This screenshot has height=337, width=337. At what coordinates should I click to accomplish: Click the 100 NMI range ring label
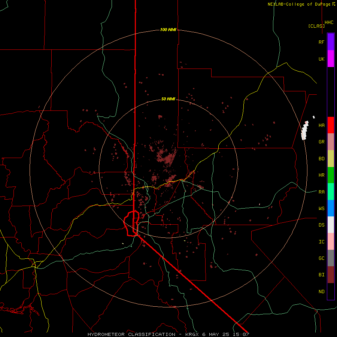[168, 30]
